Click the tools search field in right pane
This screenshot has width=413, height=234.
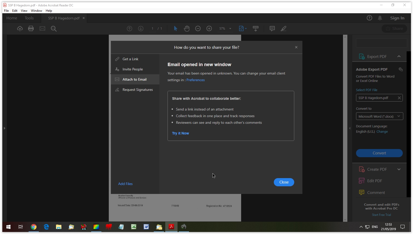coord(381,43)
